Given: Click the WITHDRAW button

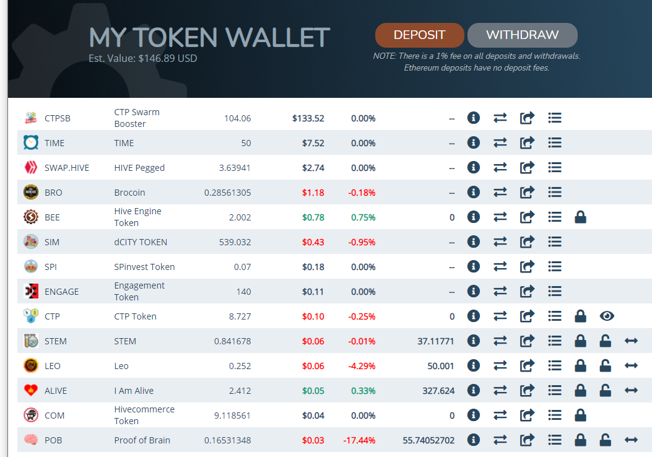Looking at the screenshot, I should pyautogui.click(x=522, y=35).
